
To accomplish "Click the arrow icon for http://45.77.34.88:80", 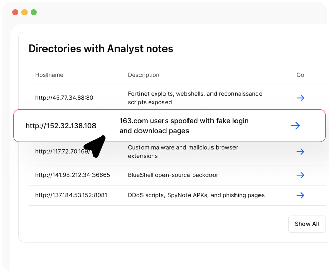I will click(x=300, y=98).
